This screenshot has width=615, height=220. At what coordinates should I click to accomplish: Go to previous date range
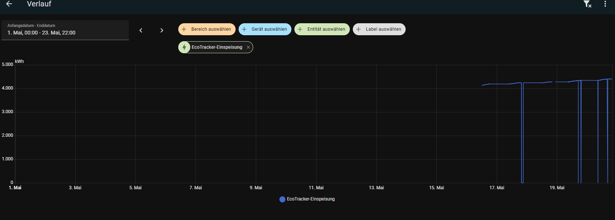(x=141, y=30)
